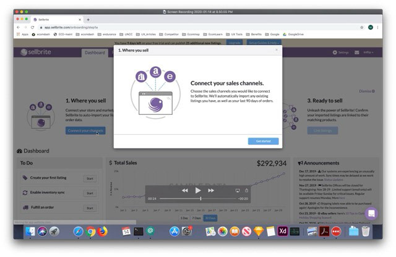Open the UNCC bookmark folder
The width and height of the screenshot is (396, 257).
(x=126, y=35)
